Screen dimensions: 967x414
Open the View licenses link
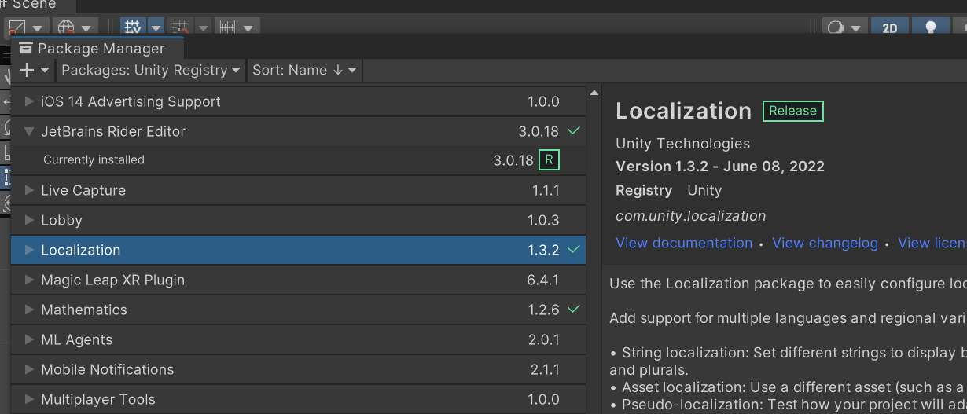pos(932,243)
